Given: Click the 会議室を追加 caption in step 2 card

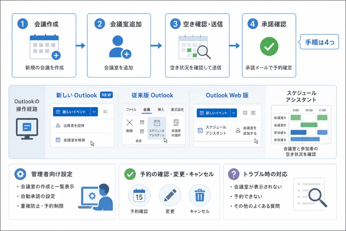Looking at the screenshot, I should tap(119, 68).
